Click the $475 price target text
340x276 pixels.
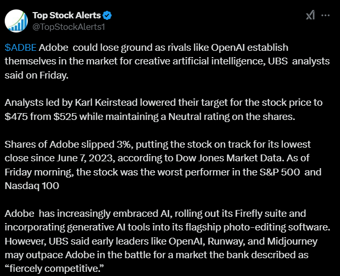16,116
